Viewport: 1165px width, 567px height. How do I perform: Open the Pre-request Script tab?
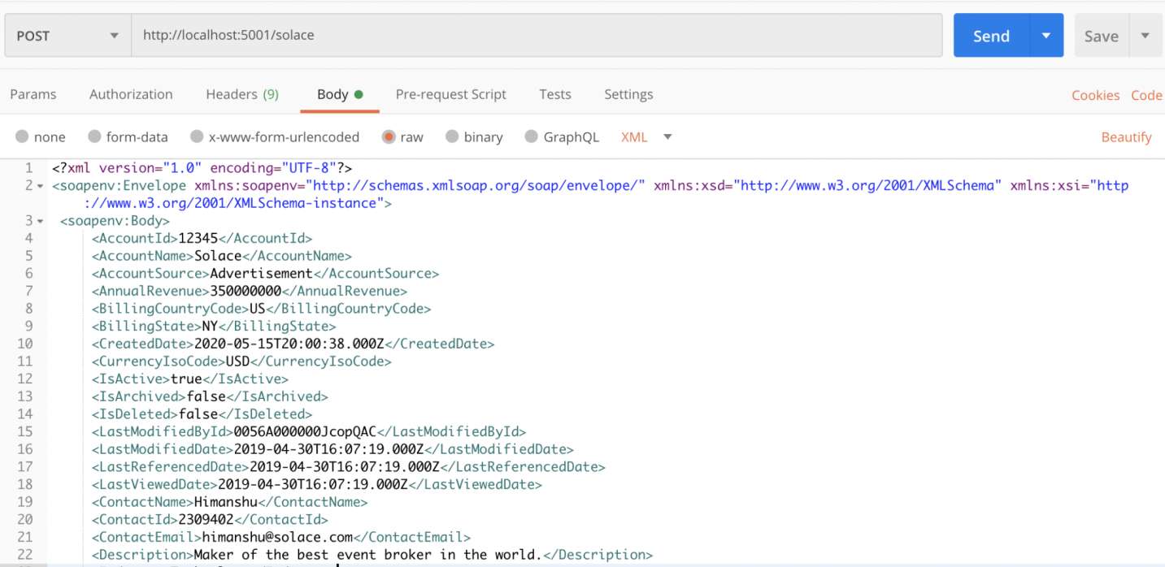coord(450,94)
